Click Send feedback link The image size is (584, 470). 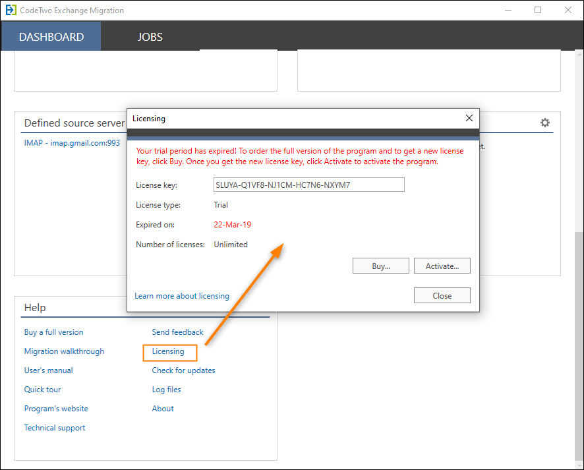click(178, 332)
